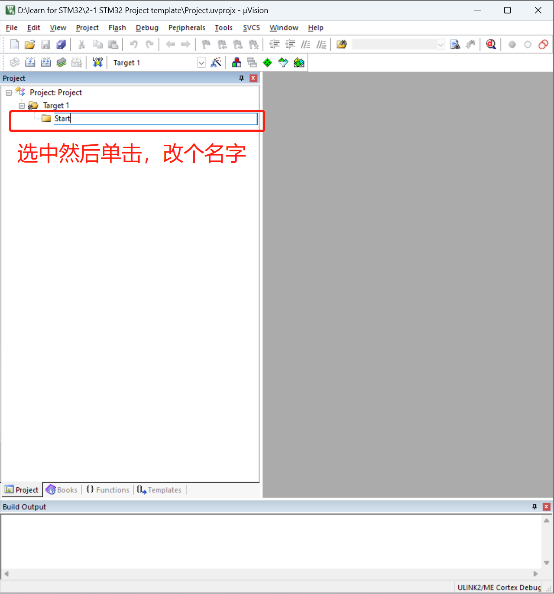The height and width of the screenshot is (594, 554).
Task: Open the SVCS menu
Action: click(x=251, y=28)
